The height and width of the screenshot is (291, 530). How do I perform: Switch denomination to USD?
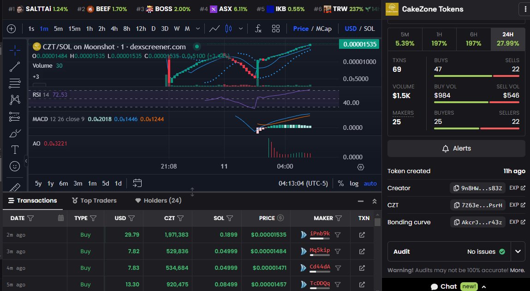click(351, 29)
